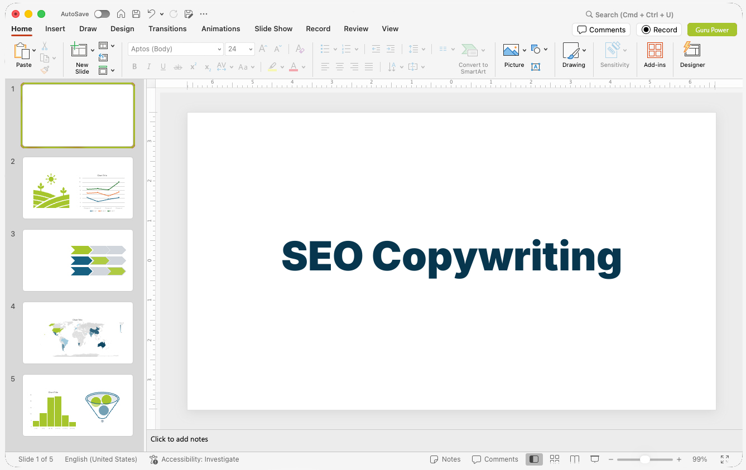Toggle Italic formatting
This screenshot has width=746, height=470.
[148, 67]
